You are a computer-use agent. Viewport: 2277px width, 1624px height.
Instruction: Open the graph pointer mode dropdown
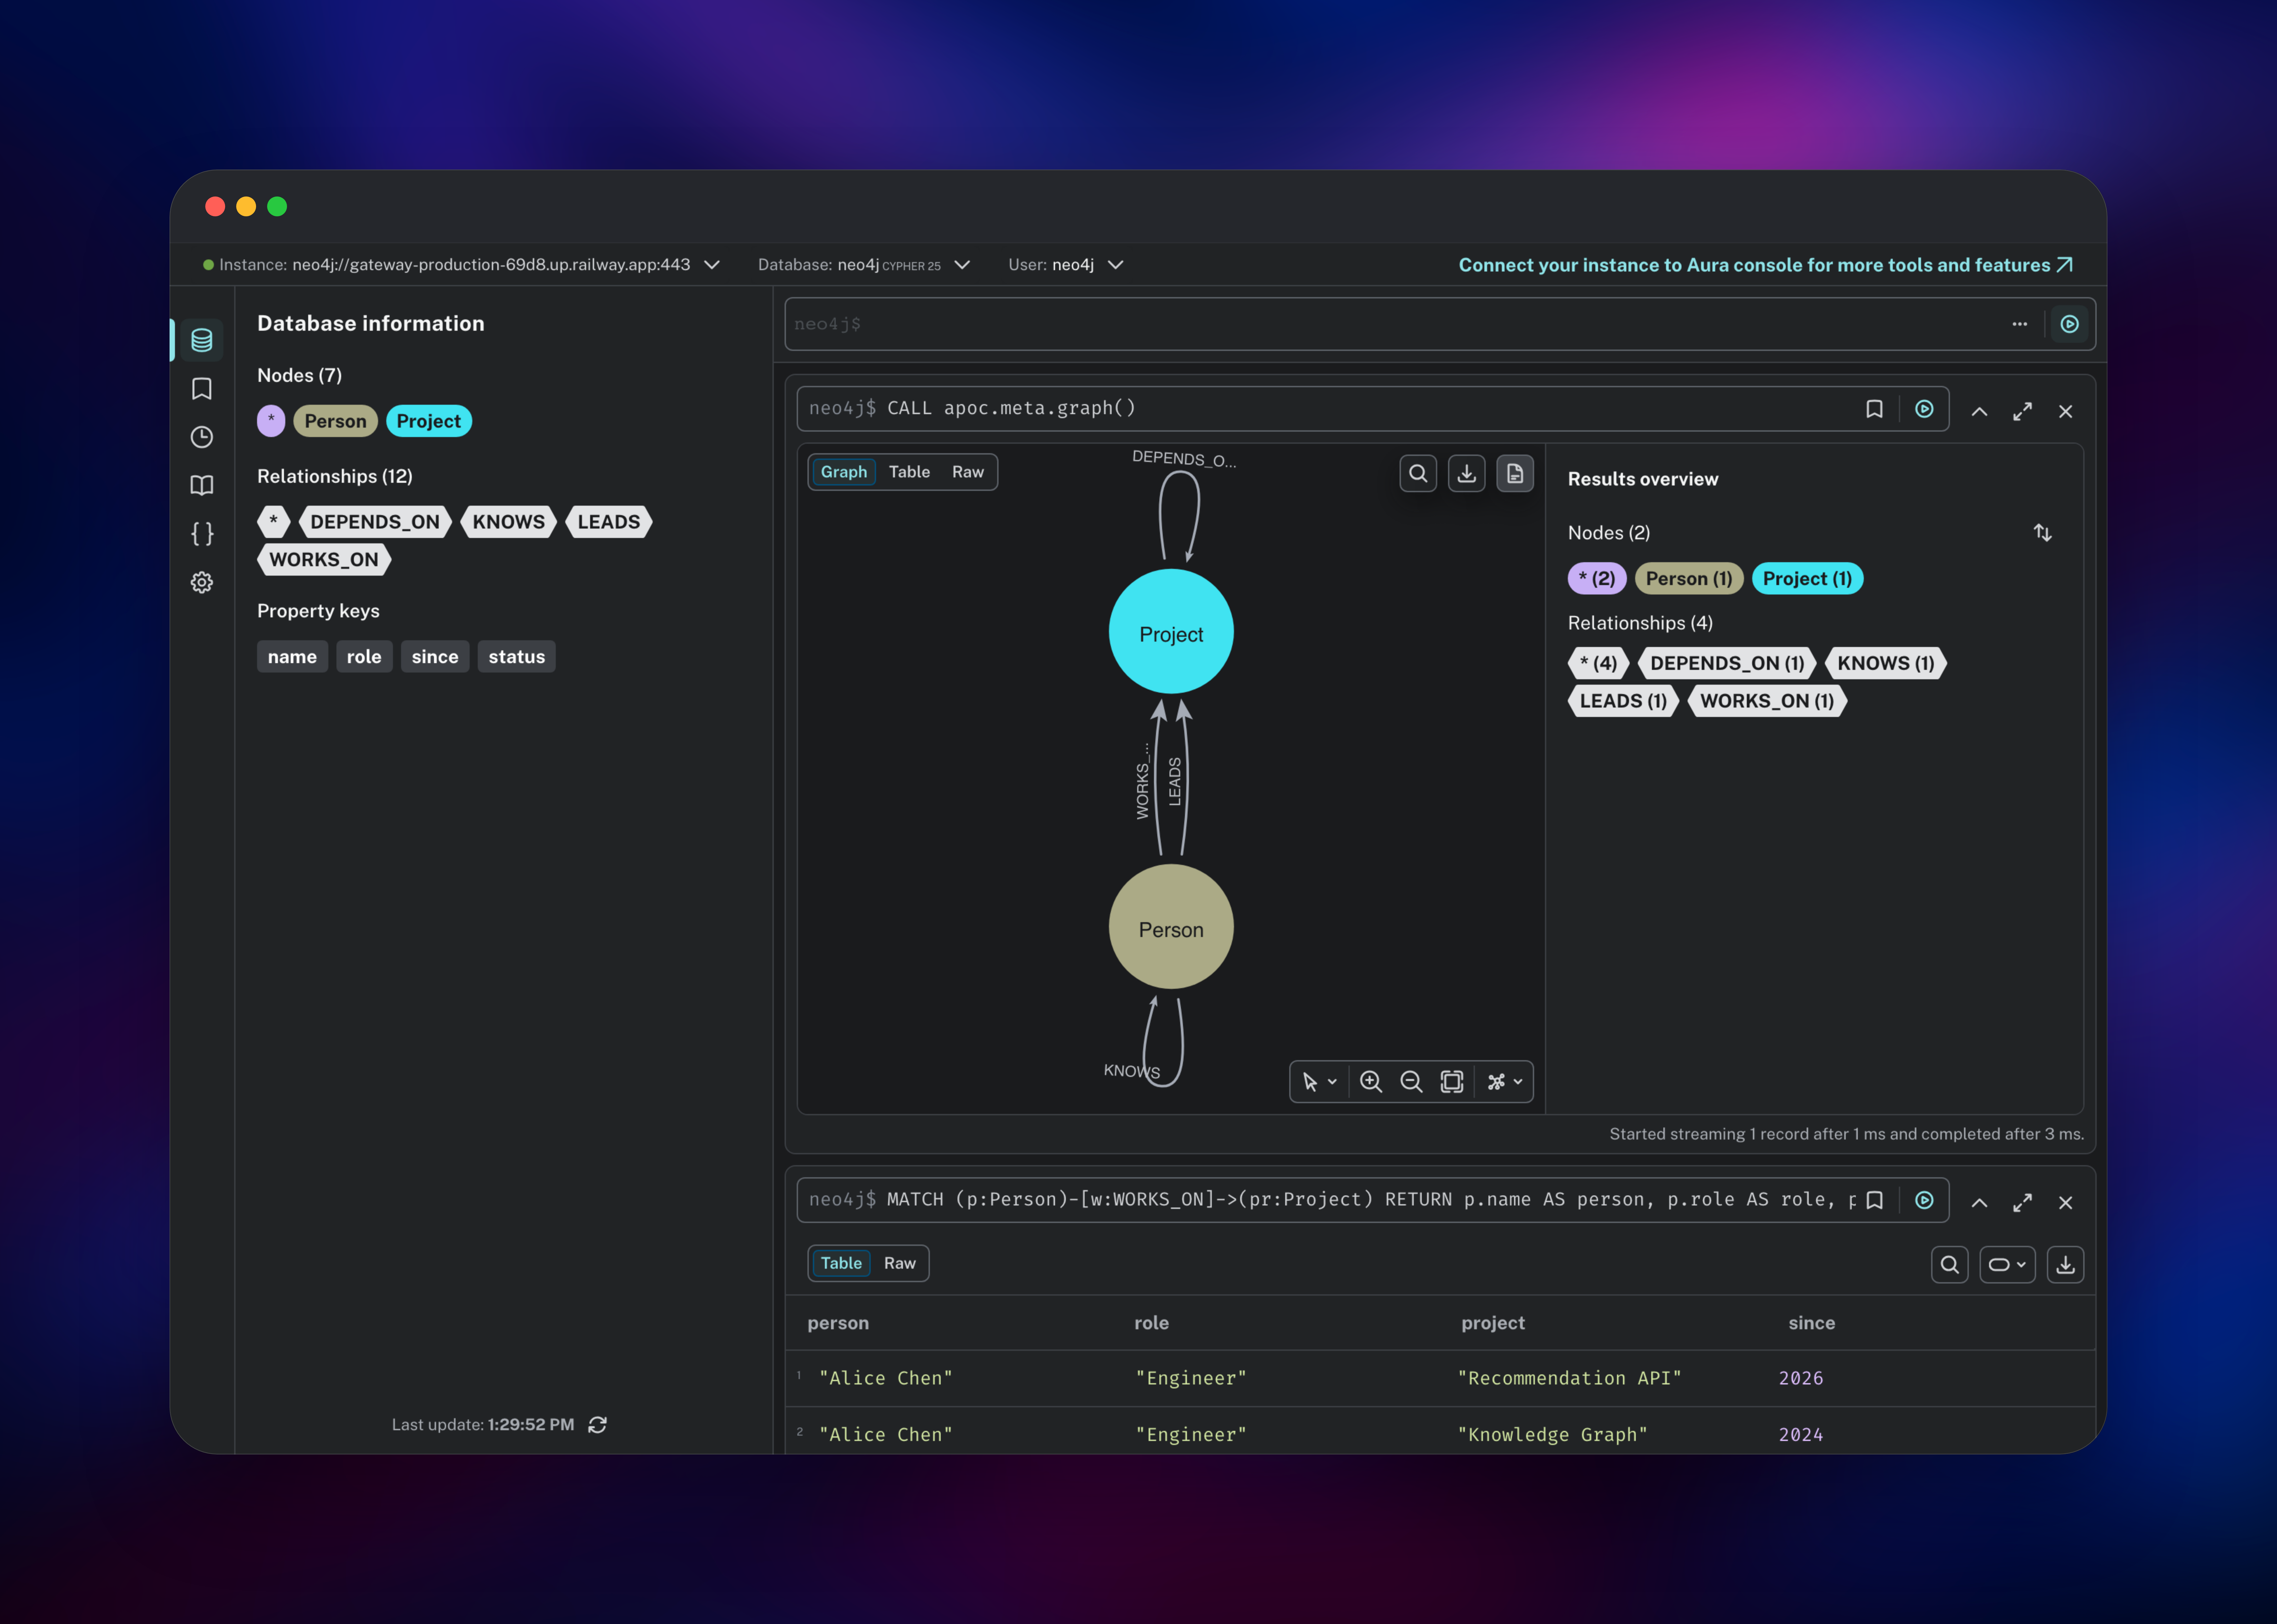click(1319, 1081)
